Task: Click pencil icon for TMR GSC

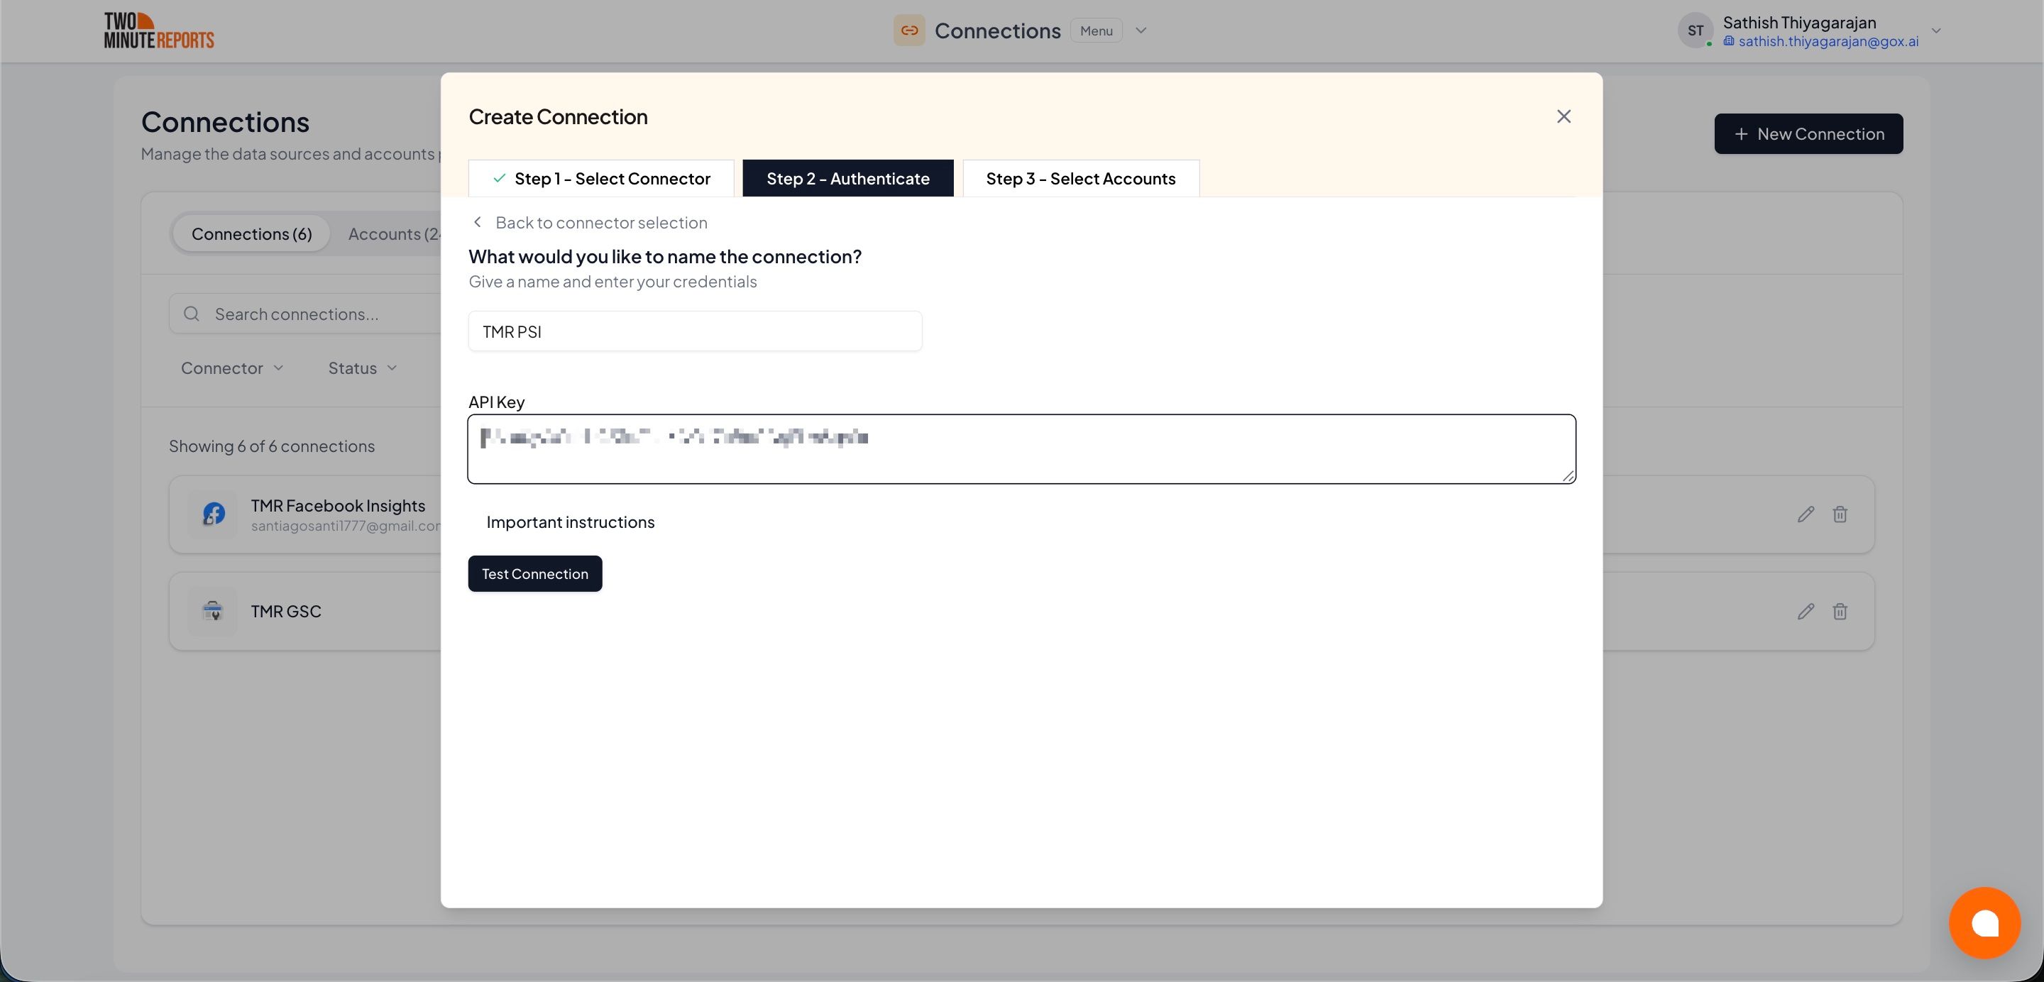Action: (x=1805, y=611)
